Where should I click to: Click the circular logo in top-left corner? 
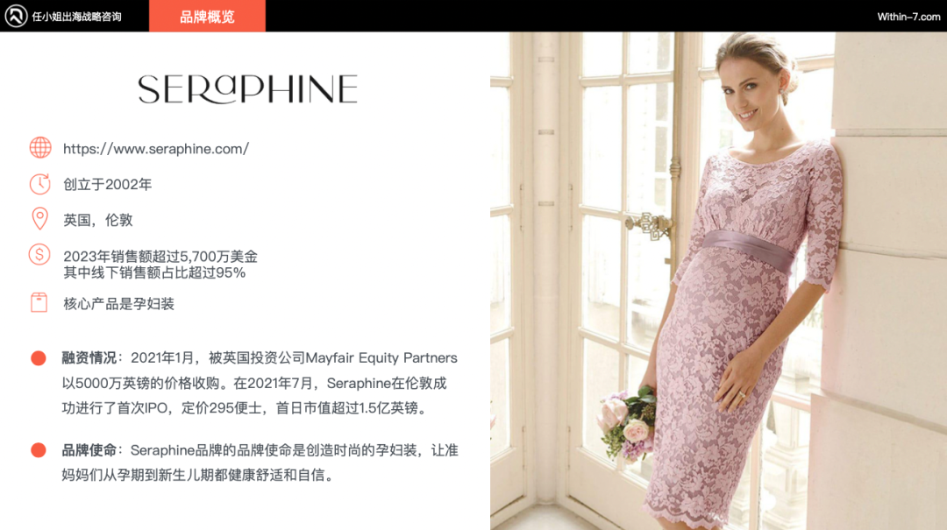coord(17,17)
